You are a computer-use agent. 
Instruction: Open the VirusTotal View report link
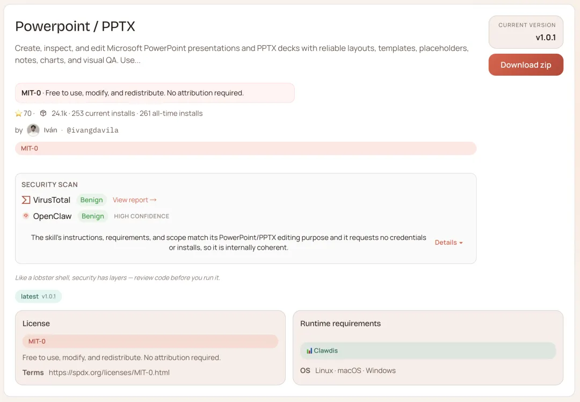(x=134, y=200)
